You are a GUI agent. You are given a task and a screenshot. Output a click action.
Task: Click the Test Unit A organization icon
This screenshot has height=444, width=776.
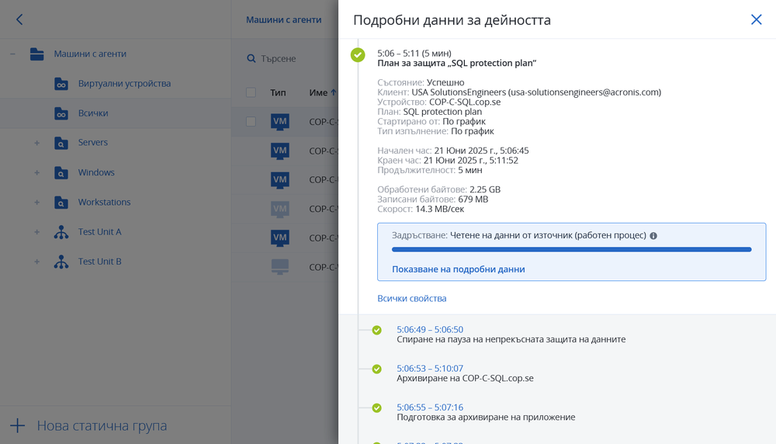coord(61,232)
